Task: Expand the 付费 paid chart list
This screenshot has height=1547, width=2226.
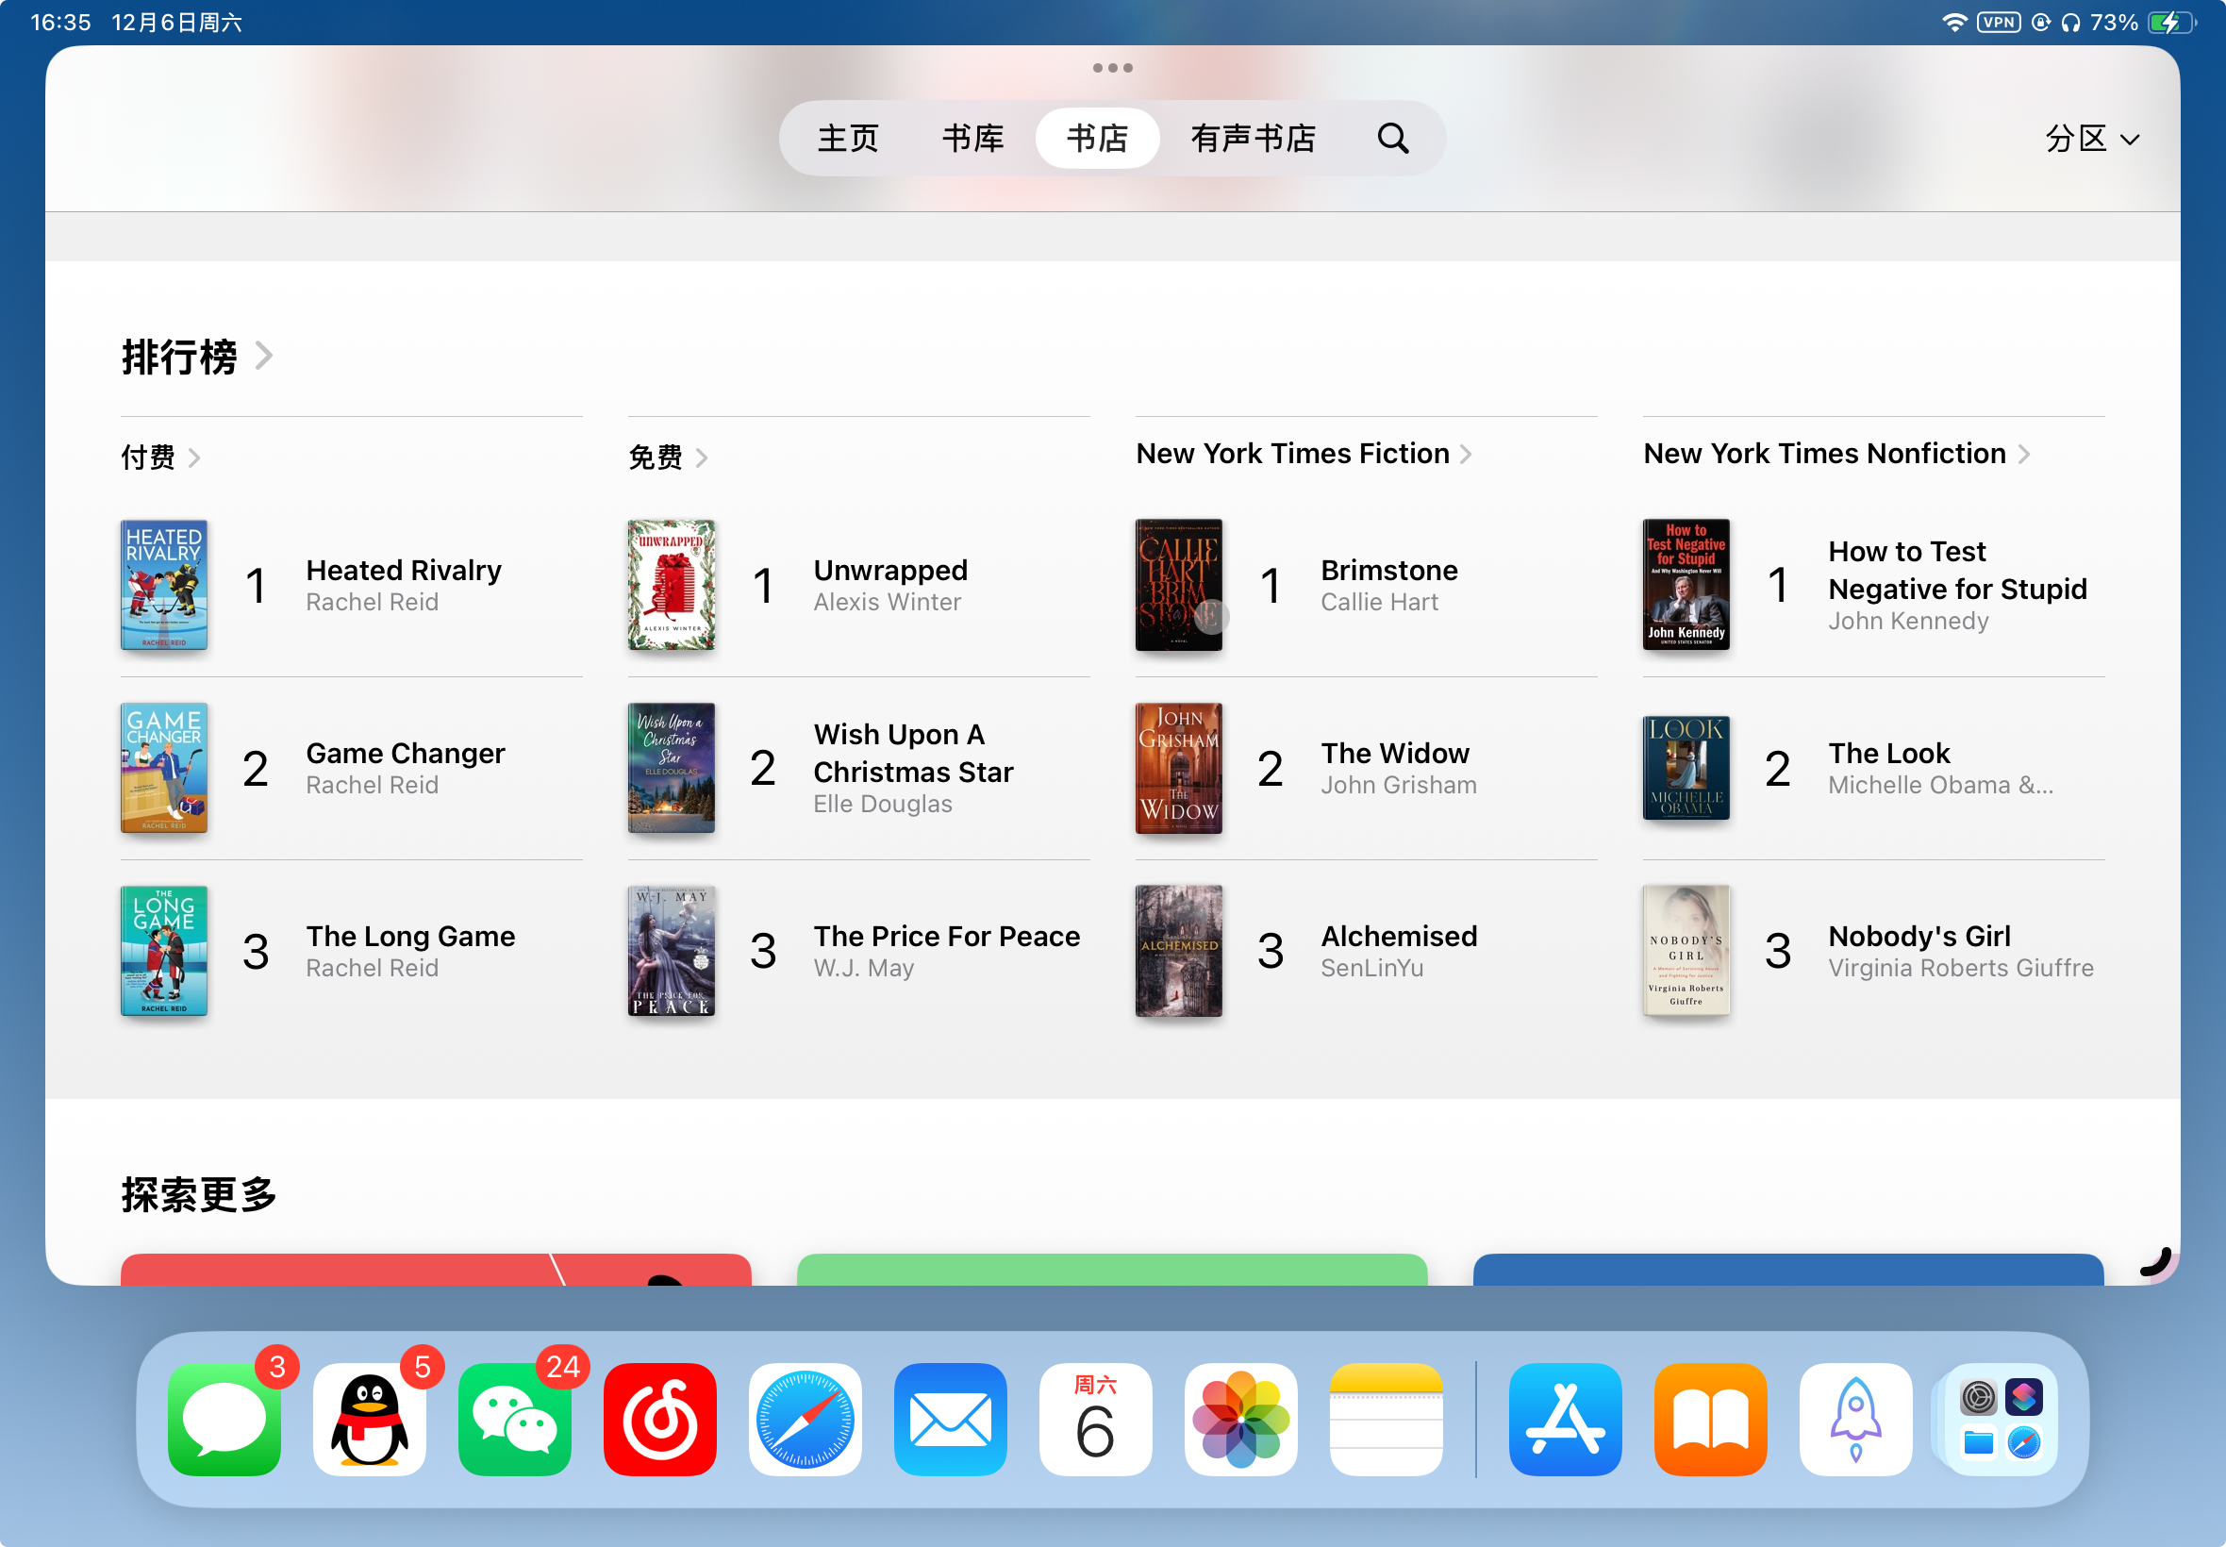Action: (x=161, y=457)
